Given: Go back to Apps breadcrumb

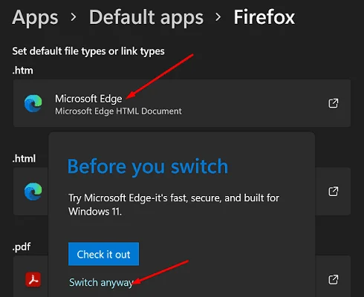Looking at the screenshot, I should pos(35,18).
